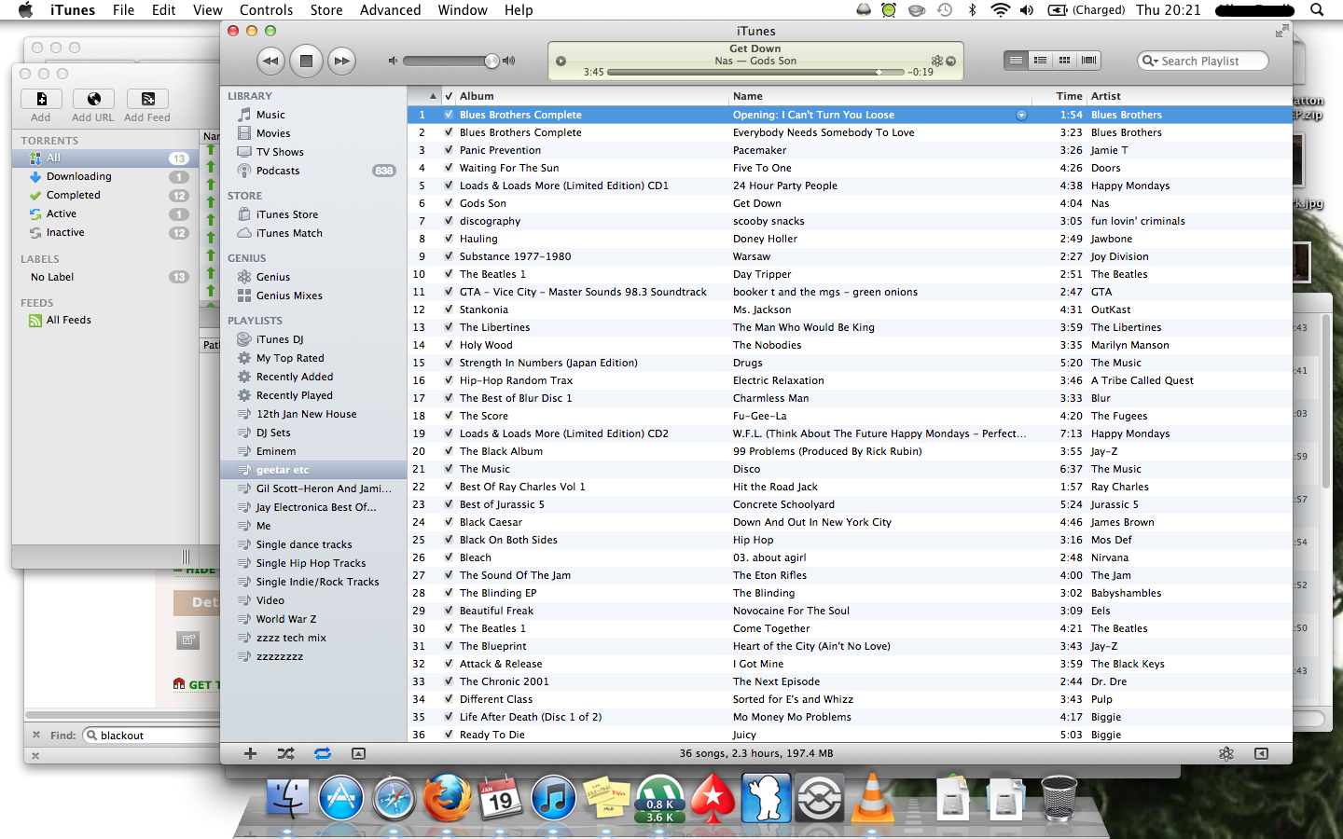Open All Feeds in torrent window
Viewport: 1343px width, 839px height.
click(x=68, y=320)
